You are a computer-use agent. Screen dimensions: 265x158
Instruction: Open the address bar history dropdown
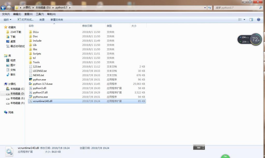point(205,8)
